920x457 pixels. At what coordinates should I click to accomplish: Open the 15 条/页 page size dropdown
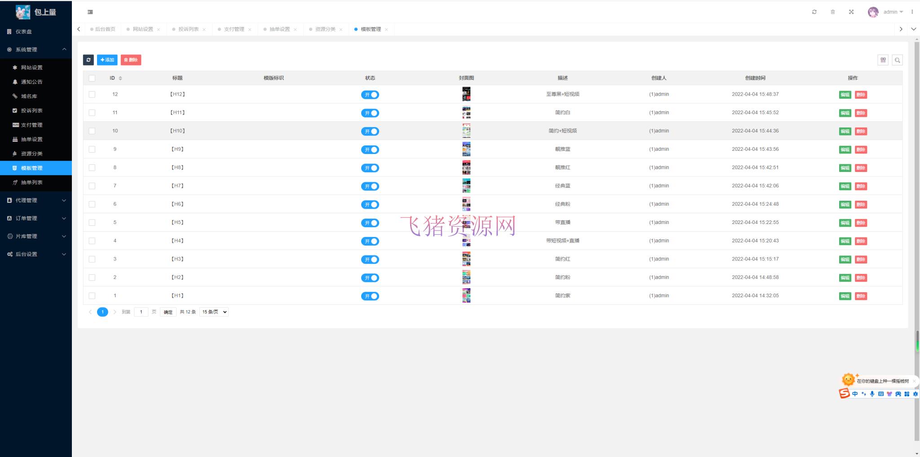tap(214, 312)
